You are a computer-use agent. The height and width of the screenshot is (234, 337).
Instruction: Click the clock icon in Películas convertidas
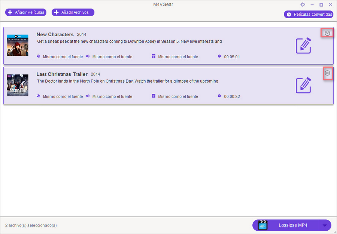289,14
